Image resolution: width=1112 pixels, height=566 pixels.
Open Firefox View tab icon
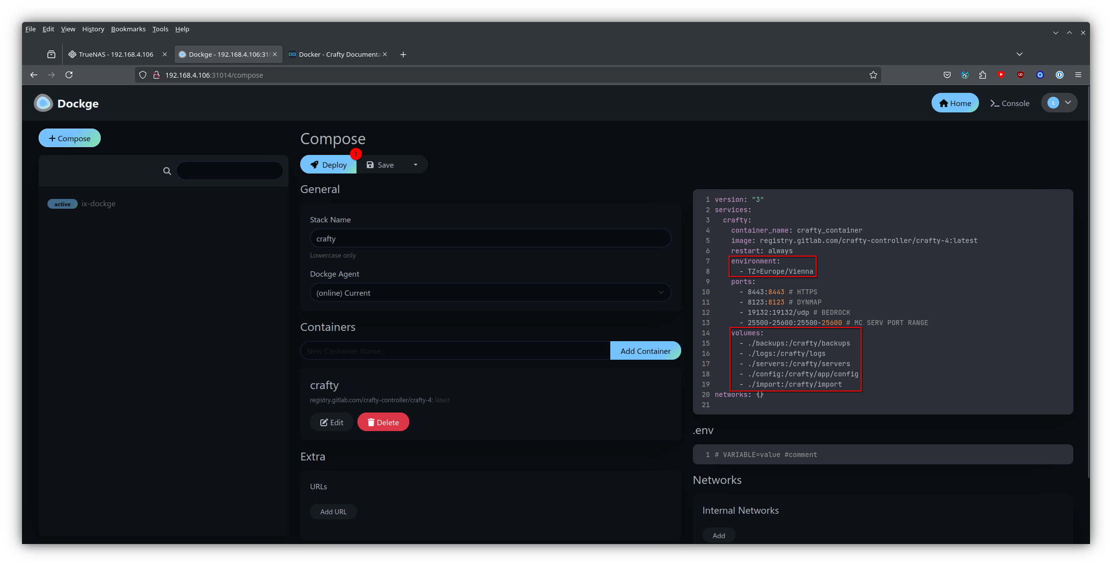[x=51, y=54]
